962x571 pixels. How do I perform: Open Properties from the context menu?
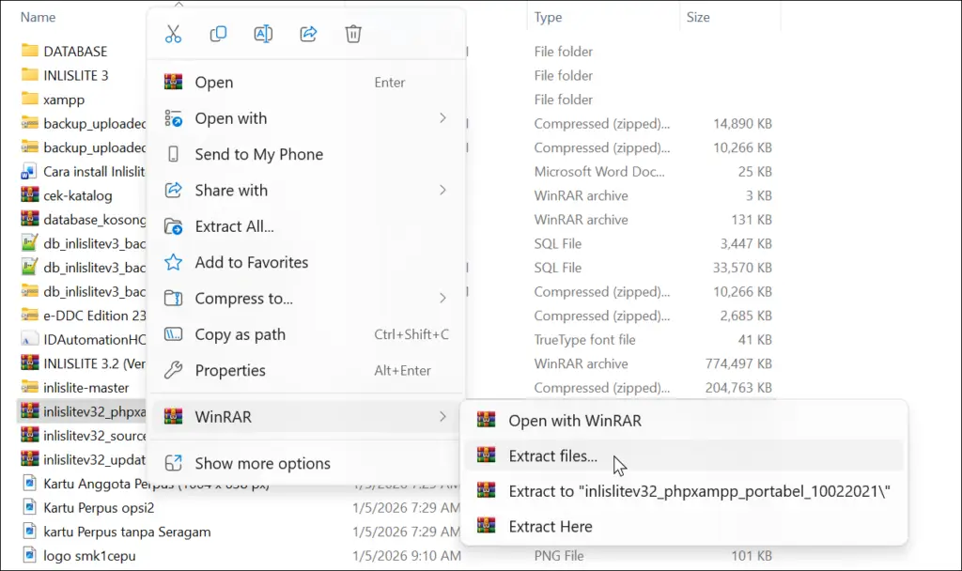click(x=230, y=371)
